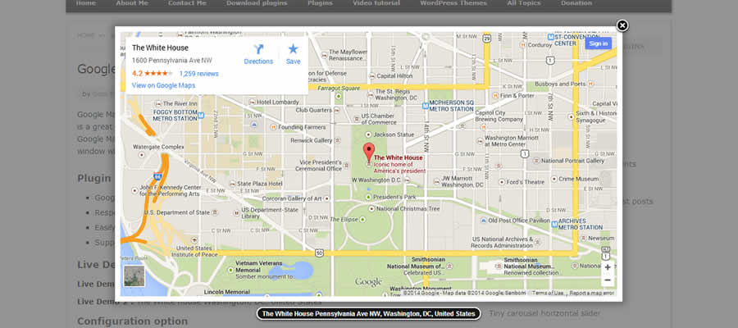Click the Ford's Theatre marker icon
This screenshot has height=328, width=738.
coord(501,182)
